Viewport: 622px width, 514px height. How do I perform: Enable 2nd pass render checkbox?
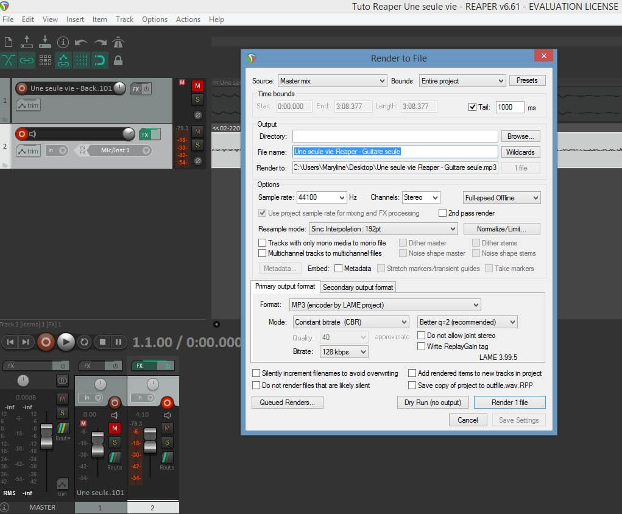pos(442,213)
